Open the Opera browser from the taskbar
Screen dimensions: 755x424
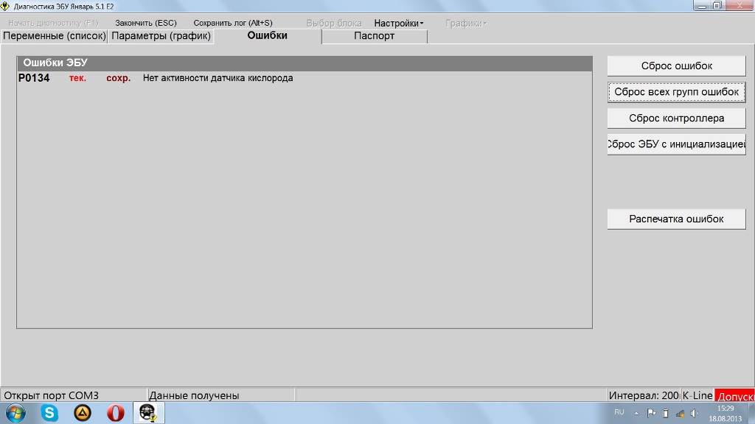115,413
